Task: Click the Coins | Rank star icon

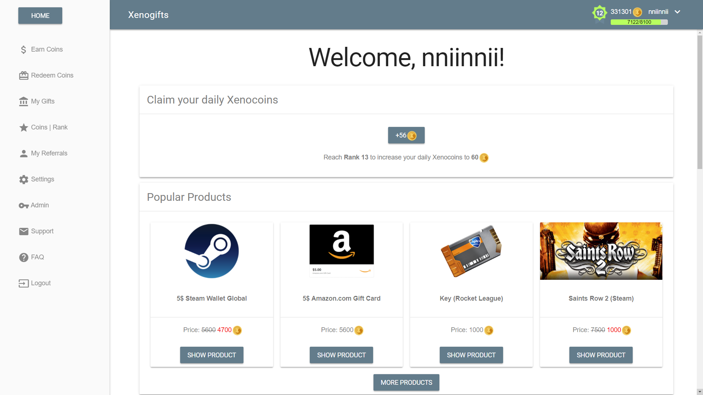Action: coord(23,128)
